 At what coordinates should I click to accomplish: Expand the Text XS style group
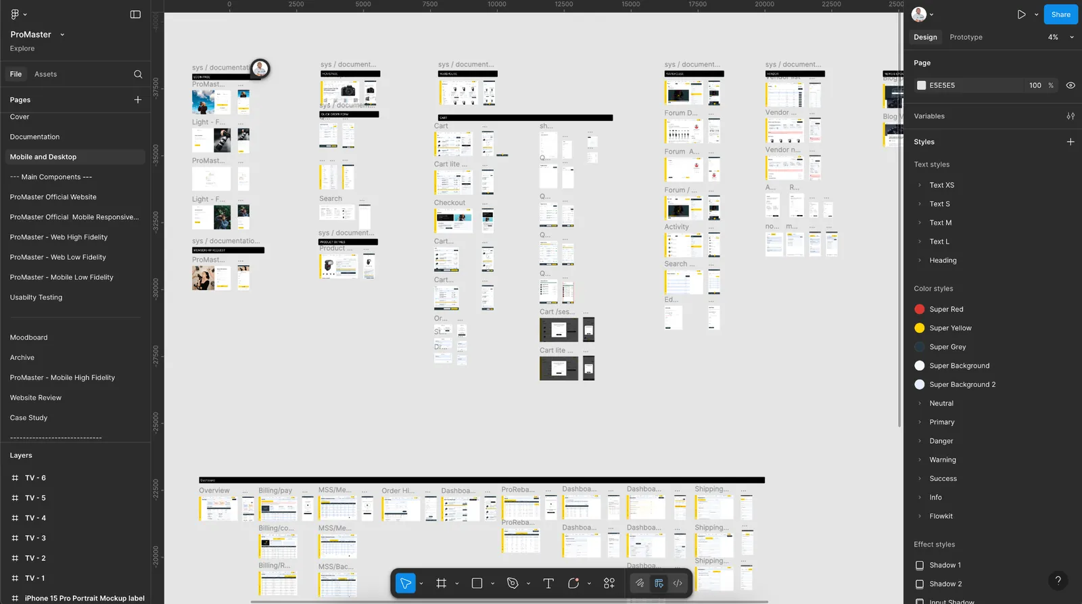[x=920, y=185]
